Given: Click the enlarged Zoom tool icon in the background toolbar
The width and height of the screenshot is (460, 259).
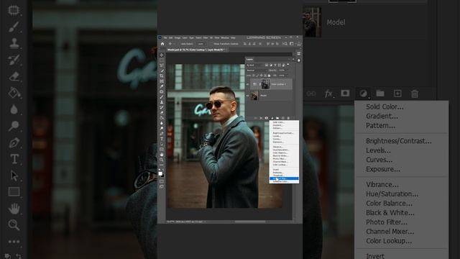Looking at the screenshot, I should (x=14, y=225).
